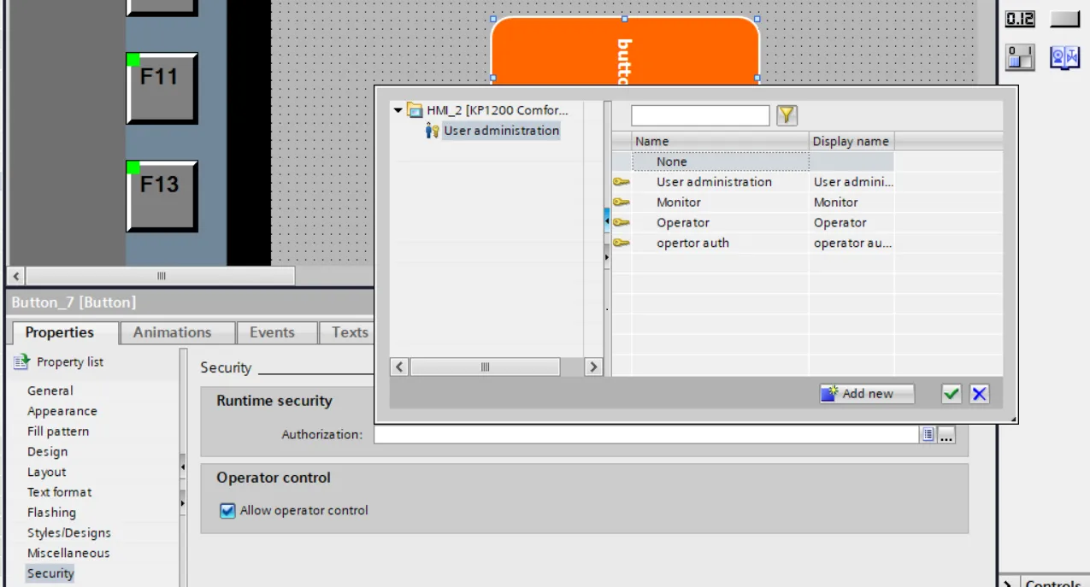Click the symbolic I/O toolbox icon
This screenshot has height=587, width=1090.
coord(1065,57)
